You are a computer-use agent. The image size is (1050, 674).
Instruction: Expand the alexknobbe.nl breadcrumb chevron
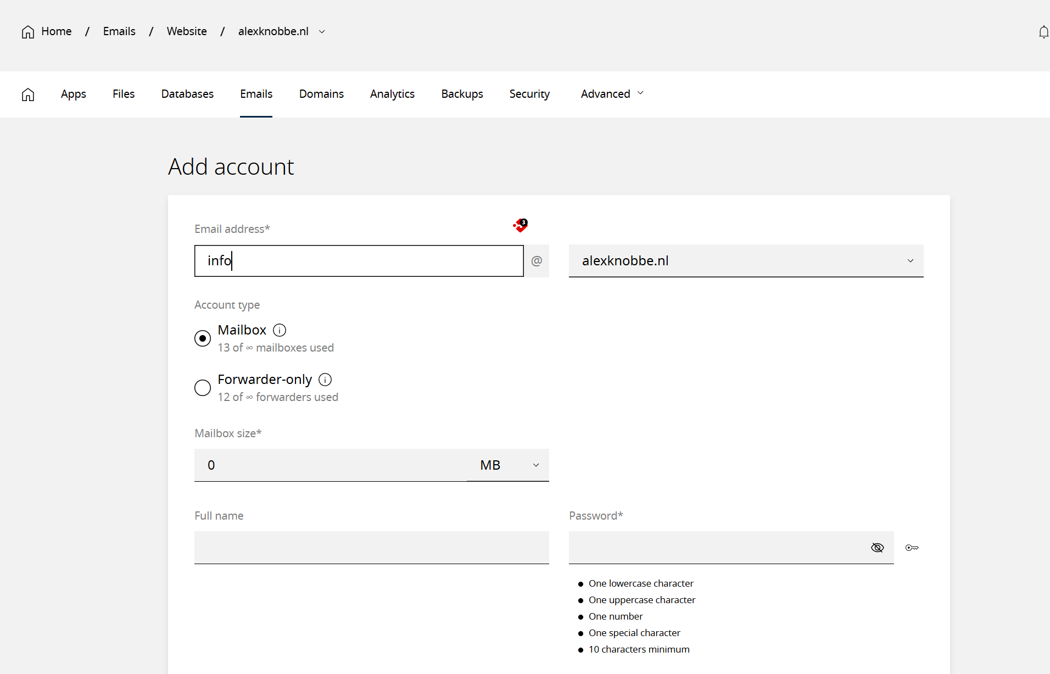(x=322, y=32)
